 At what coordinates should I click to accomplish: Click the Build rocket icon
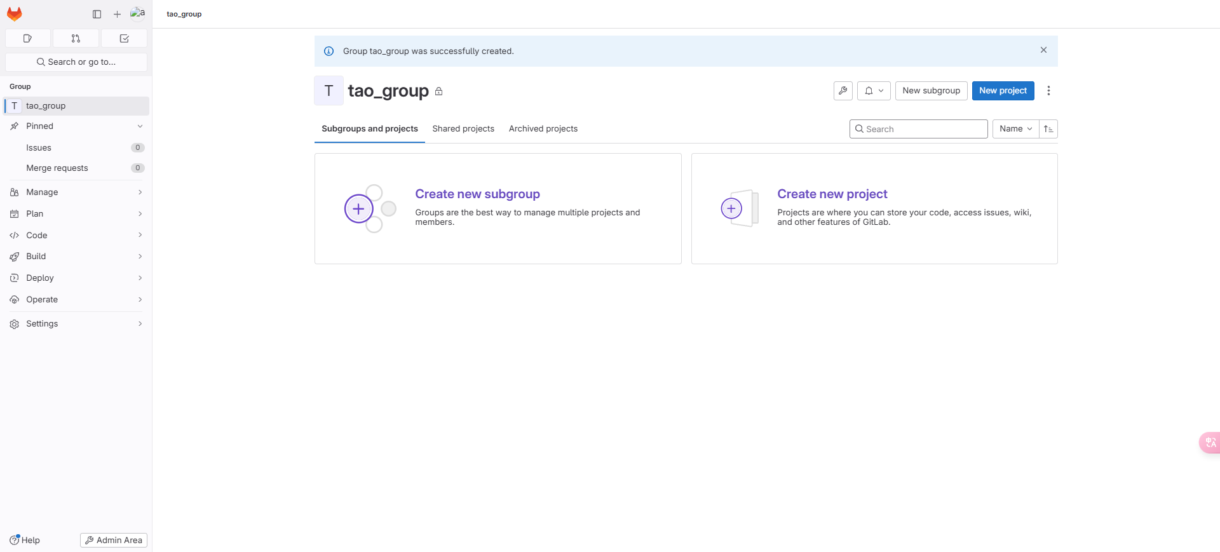[14, 257]
